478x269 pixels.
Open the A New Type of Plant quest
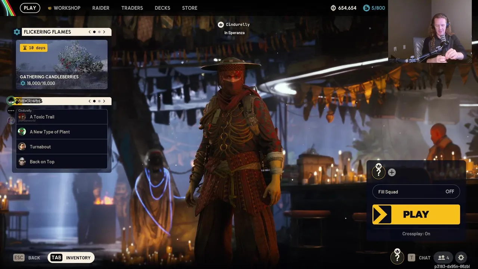tap(62, 132)
